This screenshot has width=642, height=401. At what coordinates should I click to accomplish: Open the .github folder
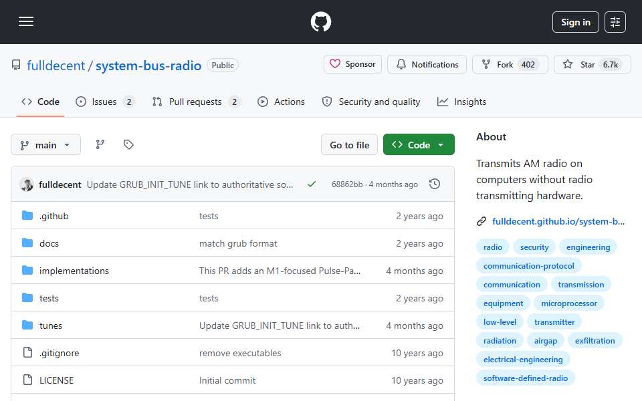53,216
